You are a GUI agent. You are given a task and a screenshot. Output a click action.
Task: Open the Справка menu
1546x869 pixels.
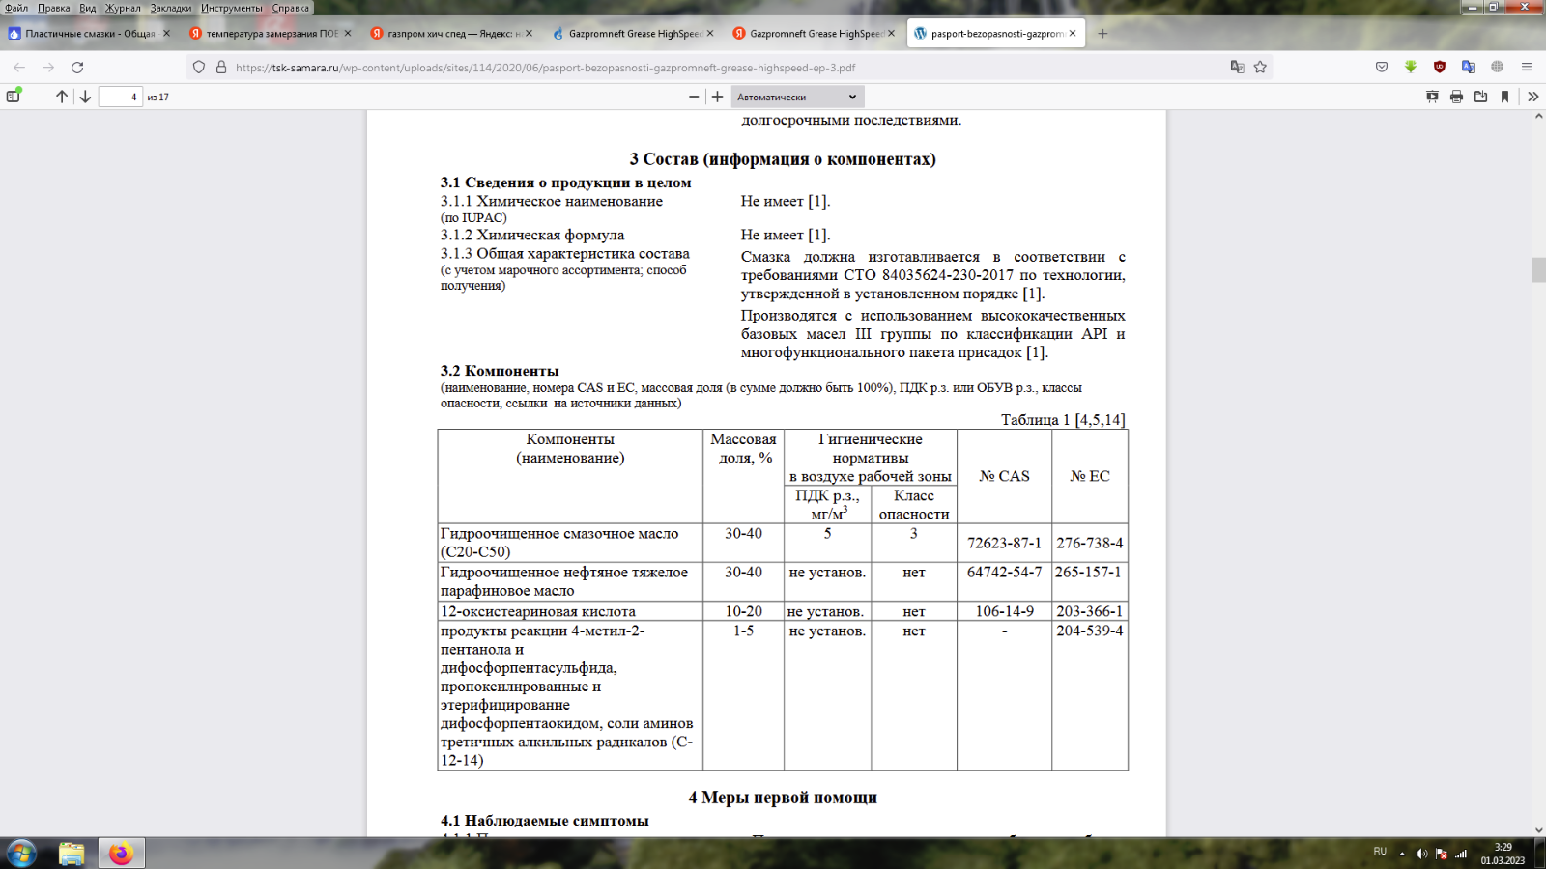[x=291, y=8]
